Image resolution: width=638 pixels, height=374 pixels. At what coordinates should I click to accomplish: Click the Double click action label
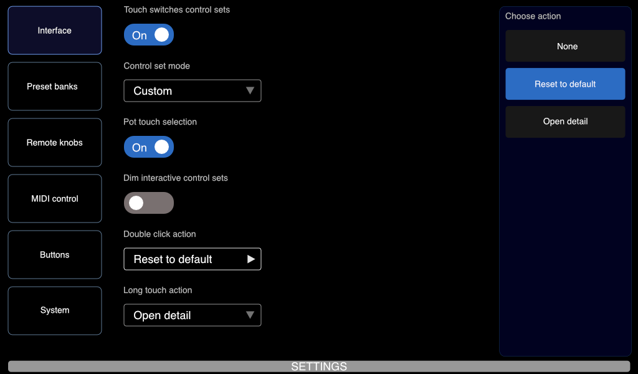[159, 234]
